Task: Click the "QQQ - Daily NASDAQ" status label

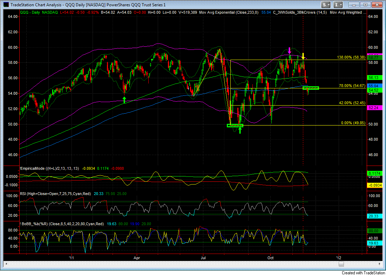Action: [39, 12]
